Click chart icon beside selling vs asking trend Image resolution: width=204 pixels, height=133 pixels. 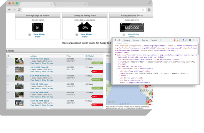click(x=77, y=35)
